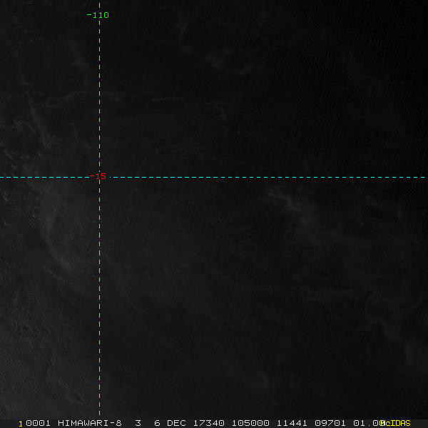
Task: Click the yellow McIDAS logo text
Action: (x=396, y=423)
